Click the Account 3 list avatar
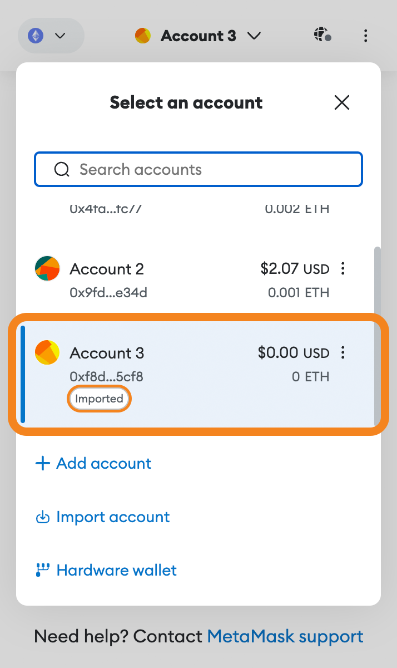The image size is (397, 668). coord(47,352)
